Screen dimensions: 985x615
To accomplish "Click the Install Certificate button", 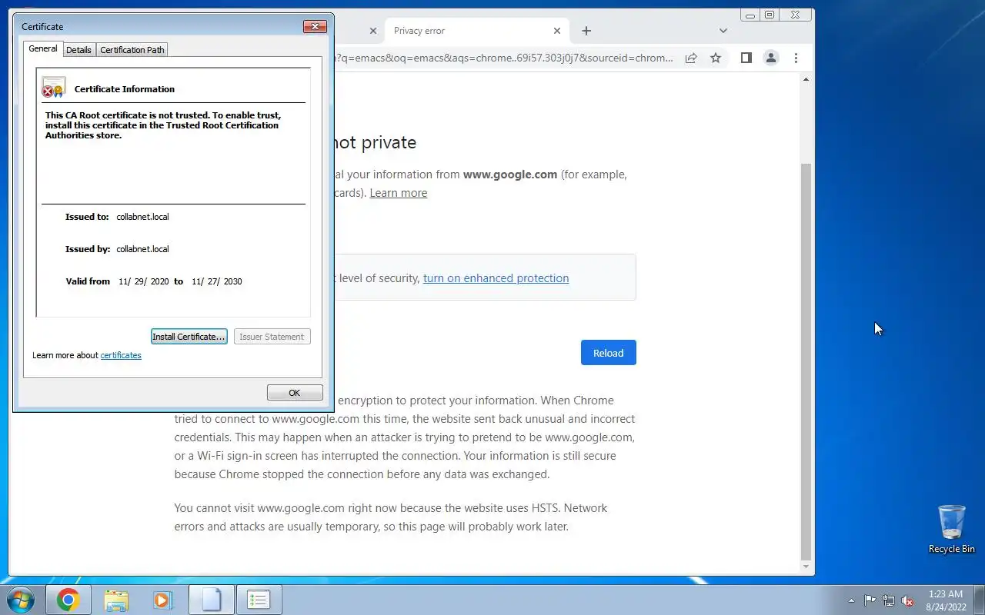I will (x=189, y=337).
